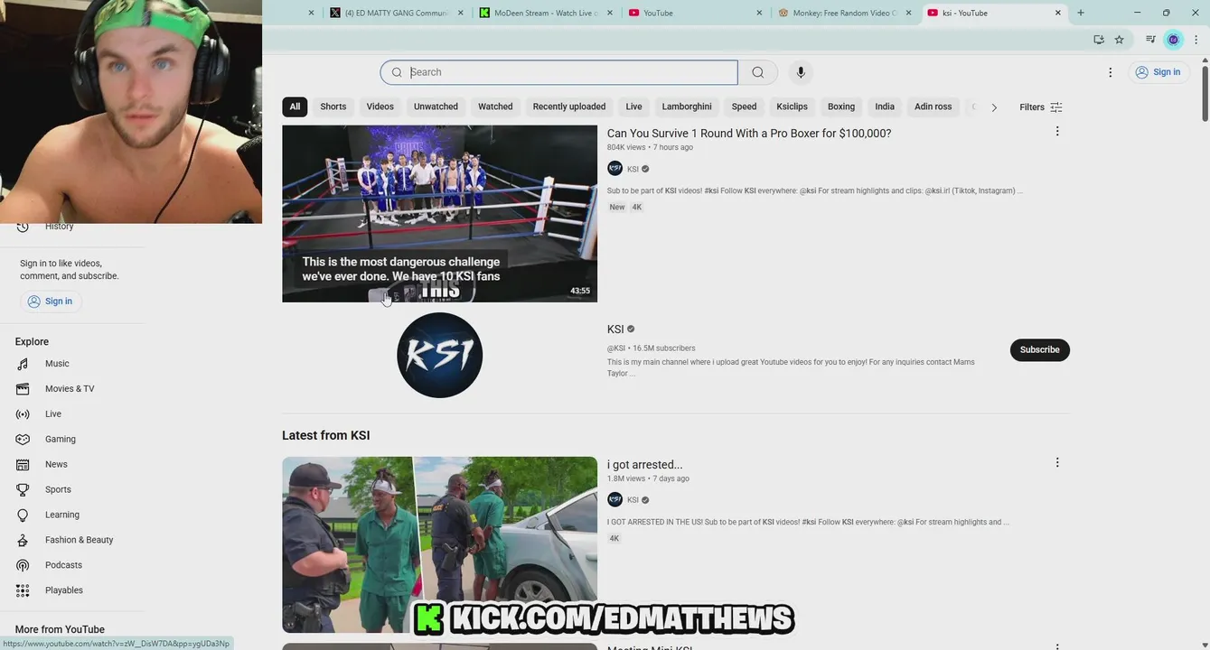The height and width of the screenshot is (650, 1210).
Task: Open the media control icon in Chrome toolbar
Action: click(x=1150, y=40)
